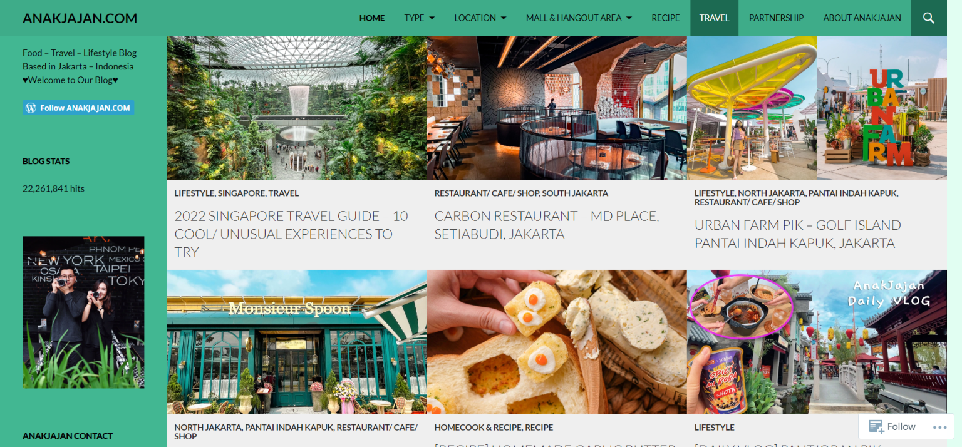
Task: Click the Follow ANAKJAJAN.COM button
Action: tap(78, 108)
